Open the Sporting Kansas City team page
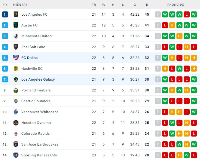Screen dimensions: 202x160 tap(39, 155)
